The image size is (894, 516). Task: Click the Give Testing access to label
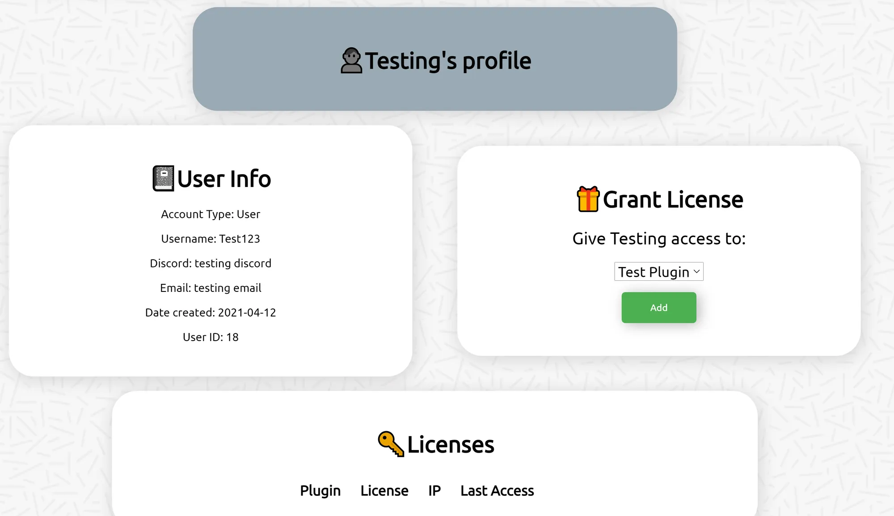point(659,239)
